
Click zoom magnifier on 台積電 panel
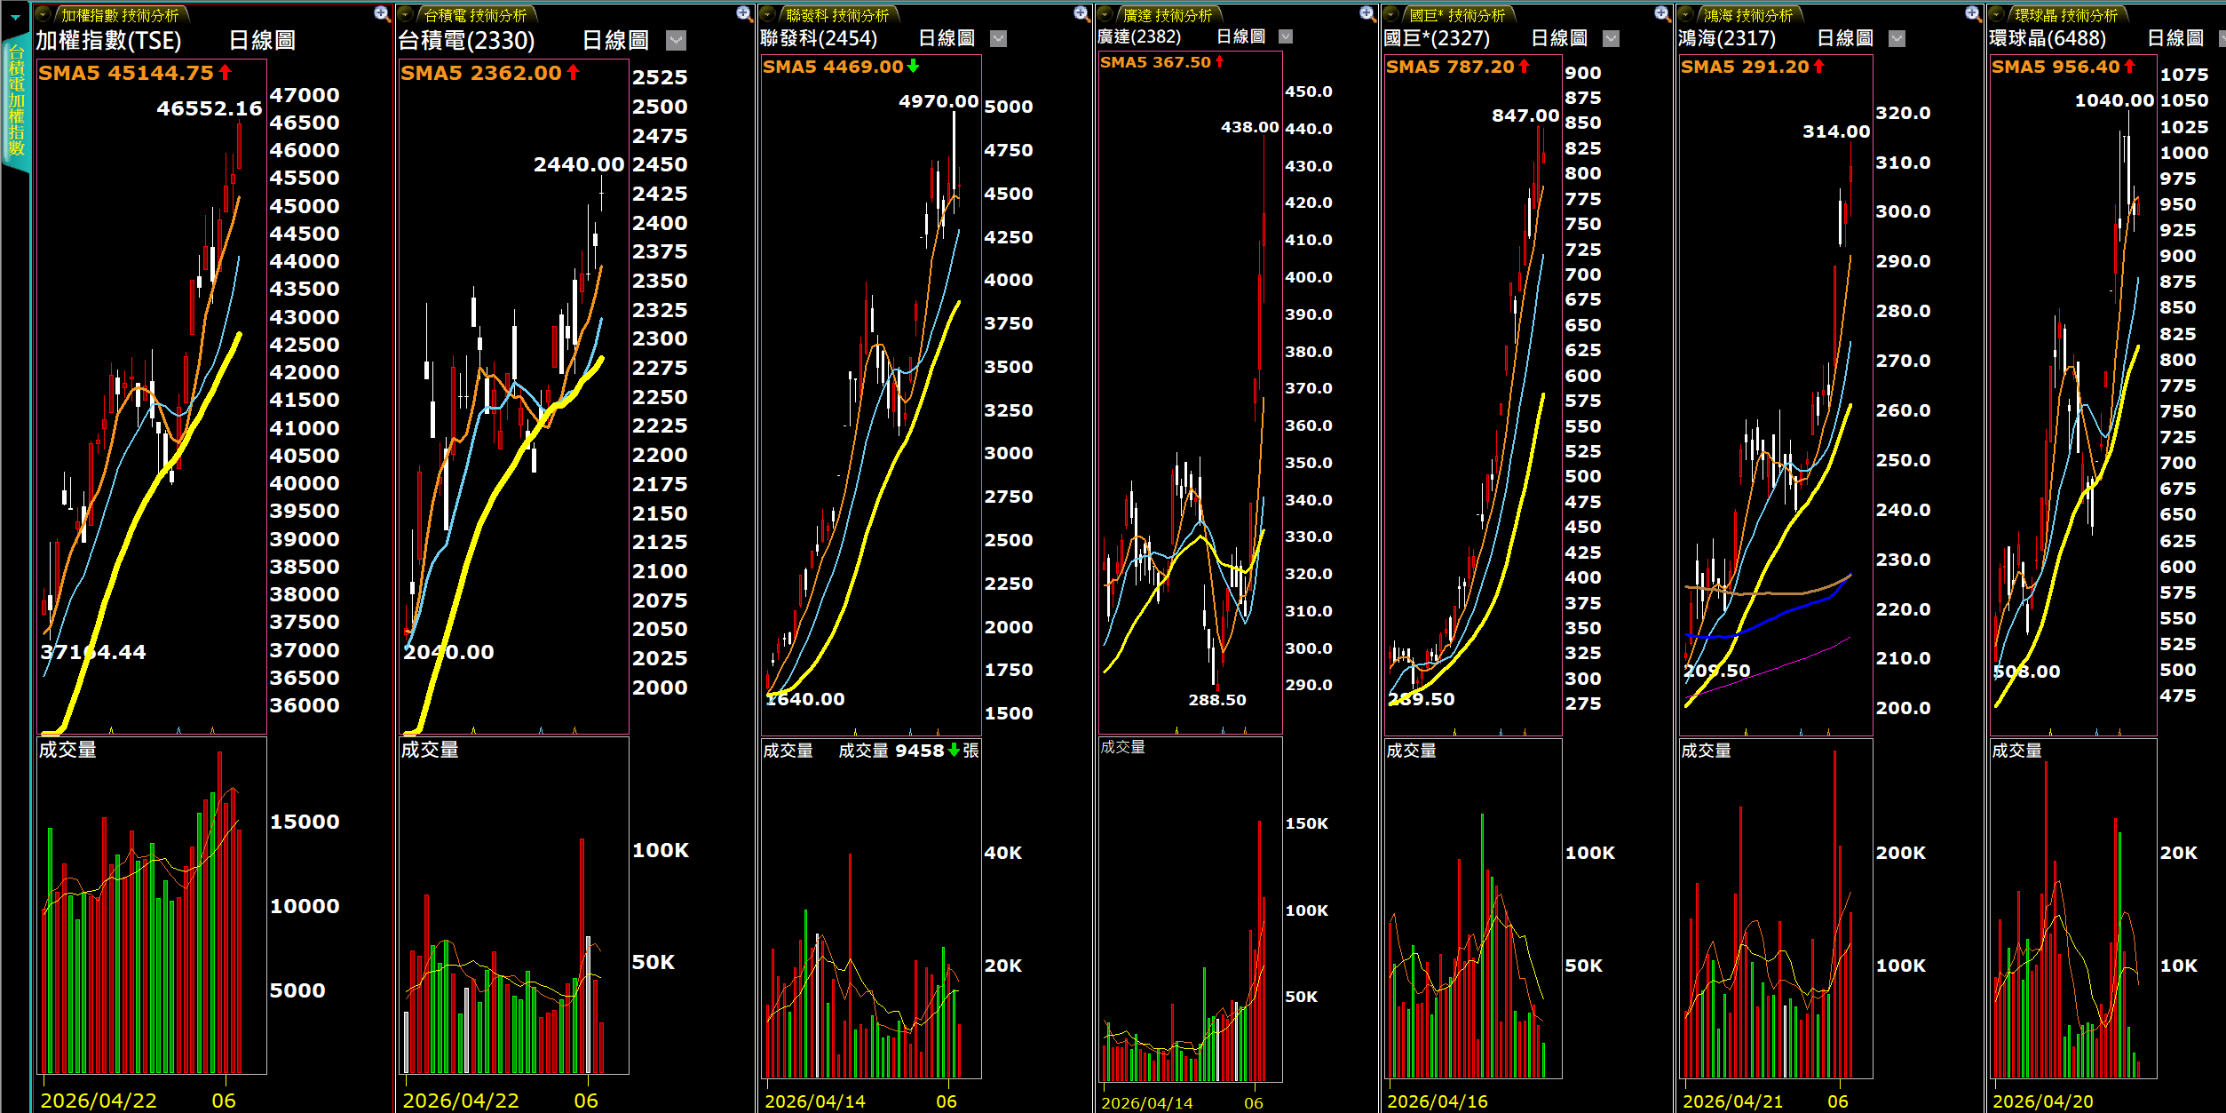pyautogui.click(x=744, y=13)
